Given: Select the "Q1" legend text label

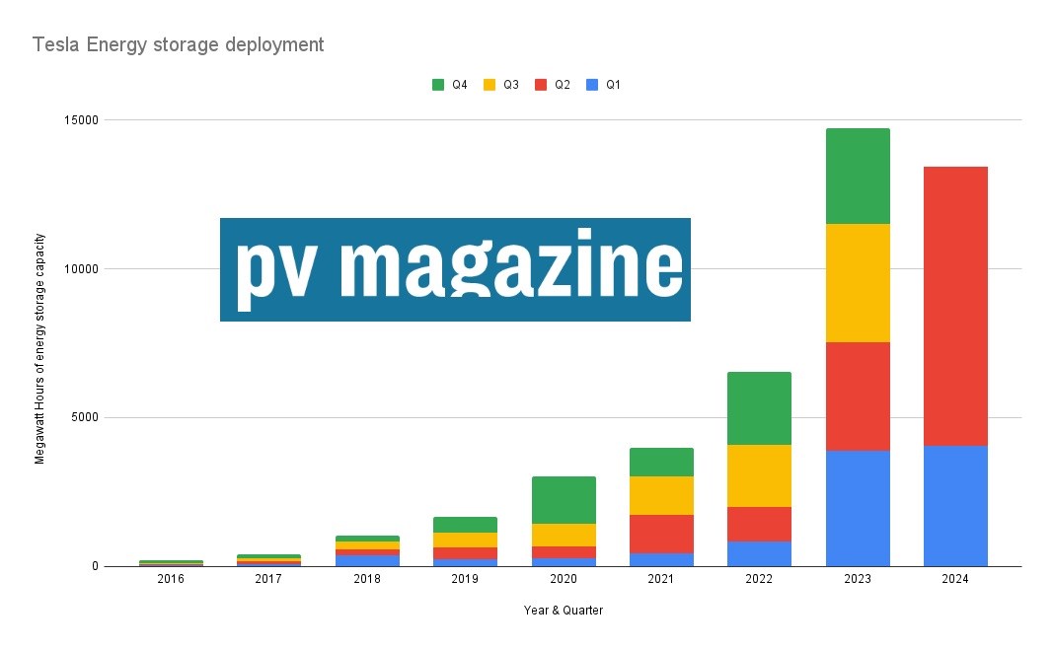Looking at the screenshot, I should tap(613, 85).
